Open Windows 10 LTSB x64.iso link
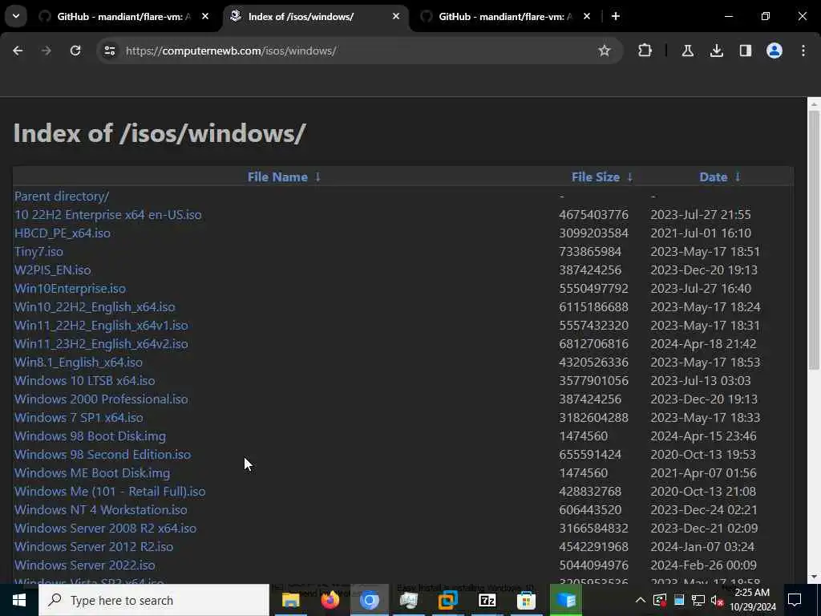Image resolution: width=821 pixels, height=616 pixels. pyautogui.click(x=85, y=381)
